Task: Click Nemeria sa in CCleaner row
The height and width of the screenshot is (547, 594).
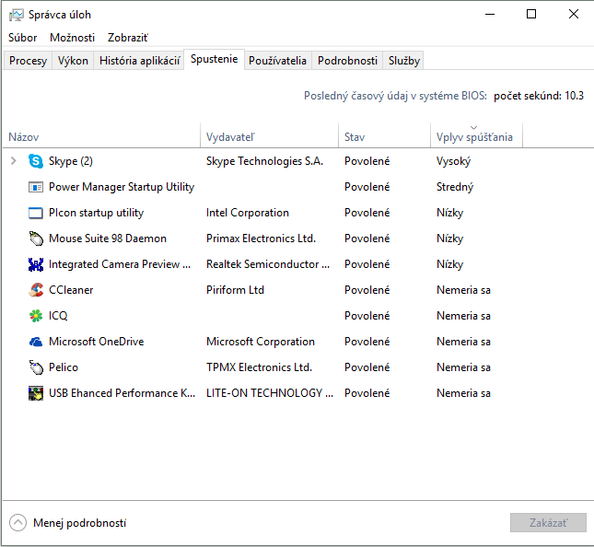Action: pos(463,290)
